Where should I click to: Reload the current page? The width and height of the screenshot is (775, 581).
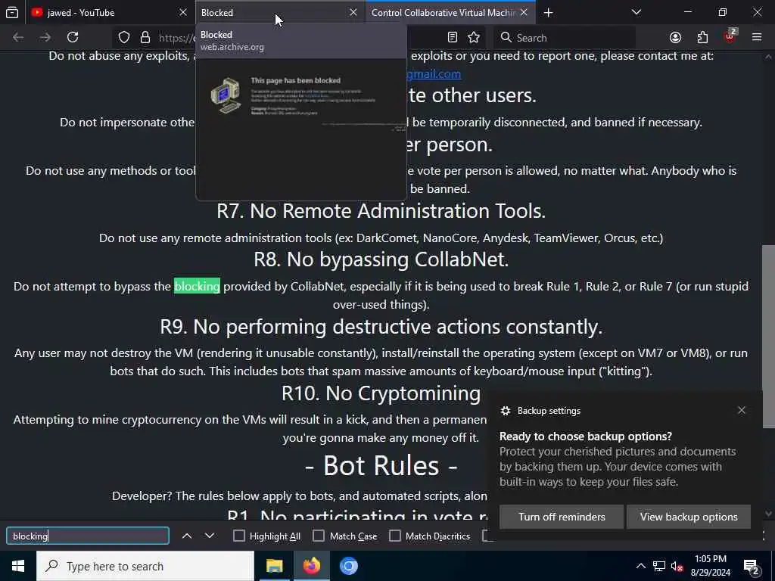tap(73, 38)
